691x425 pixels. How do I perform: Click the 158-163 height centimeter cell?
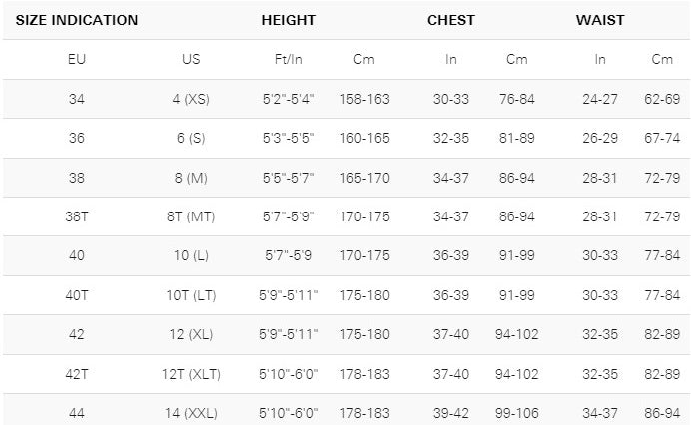[364, 99]
